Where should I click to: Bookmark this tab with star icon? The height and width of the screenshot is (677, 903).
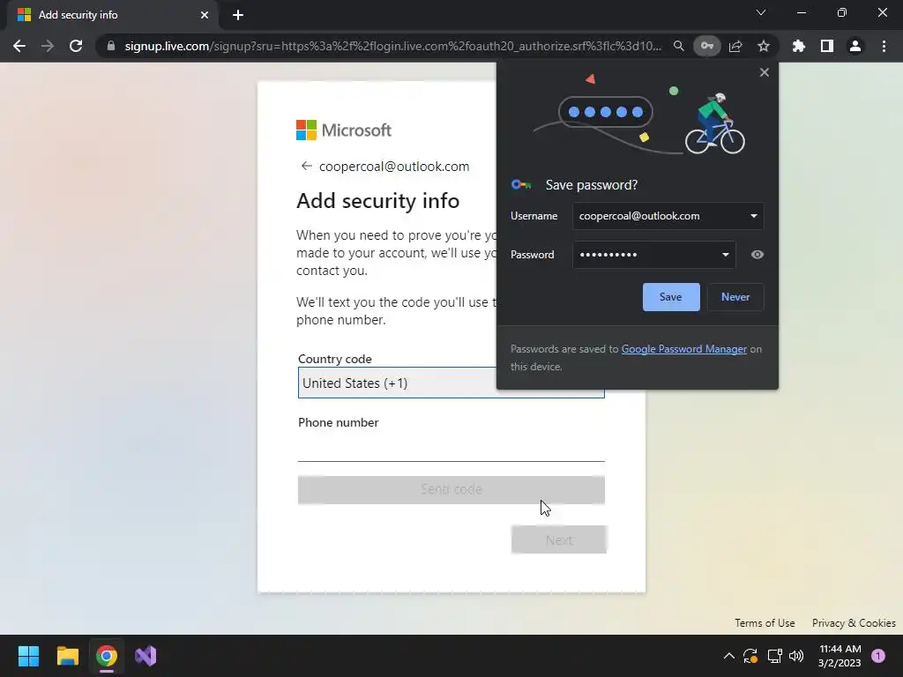[764, 46]
